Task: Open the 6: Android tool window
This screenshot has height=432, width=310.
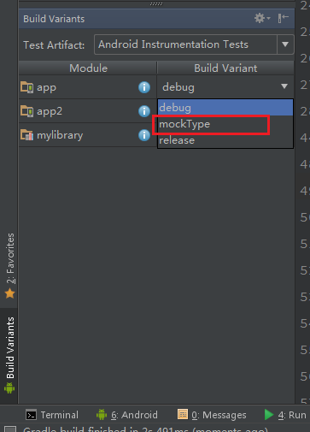Action: coord(127,415)
